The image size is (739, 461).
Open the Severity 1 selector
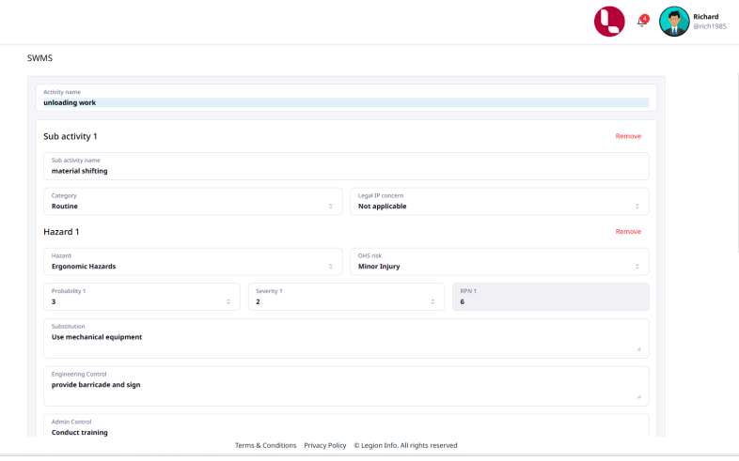pyautogui.click(x=346, y=298)
